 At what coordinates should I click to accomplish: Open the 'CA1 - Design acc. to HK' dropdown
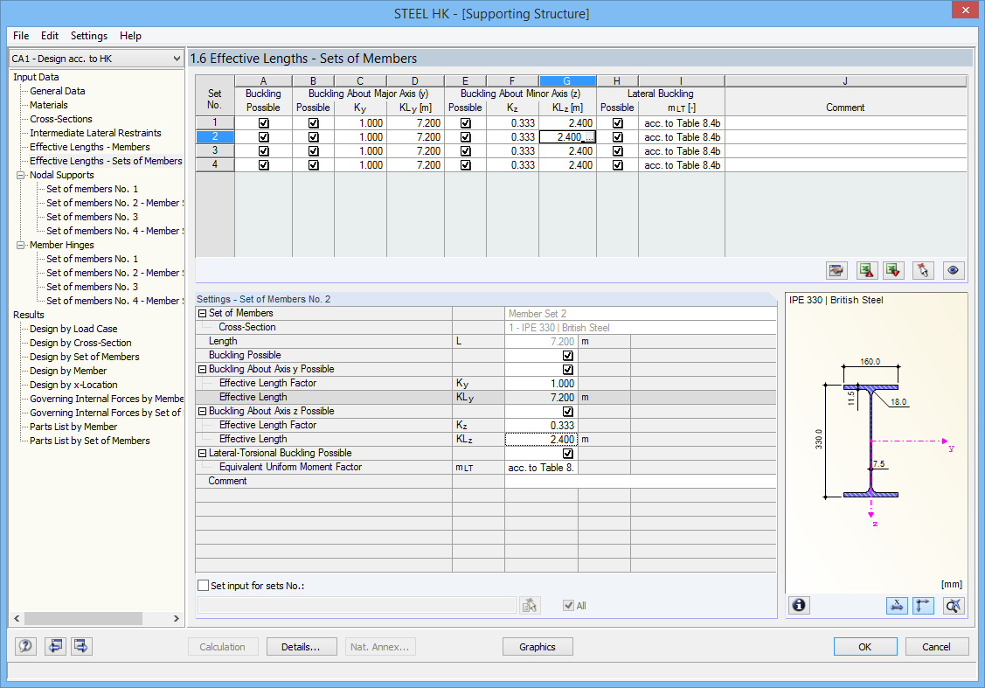[96, 59]
